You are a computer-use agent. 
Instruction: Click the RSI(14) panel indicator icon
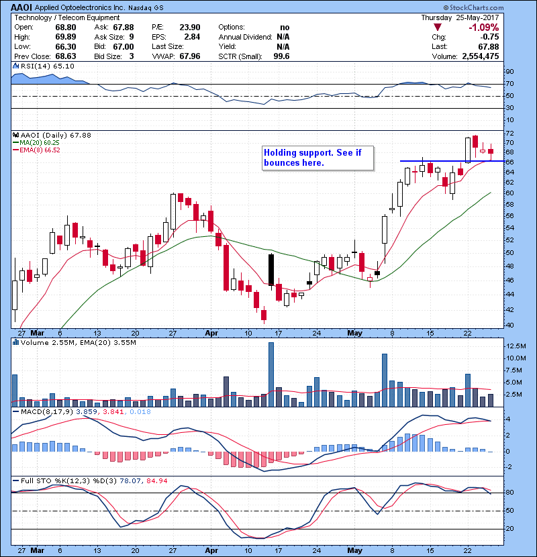[15, 66]
